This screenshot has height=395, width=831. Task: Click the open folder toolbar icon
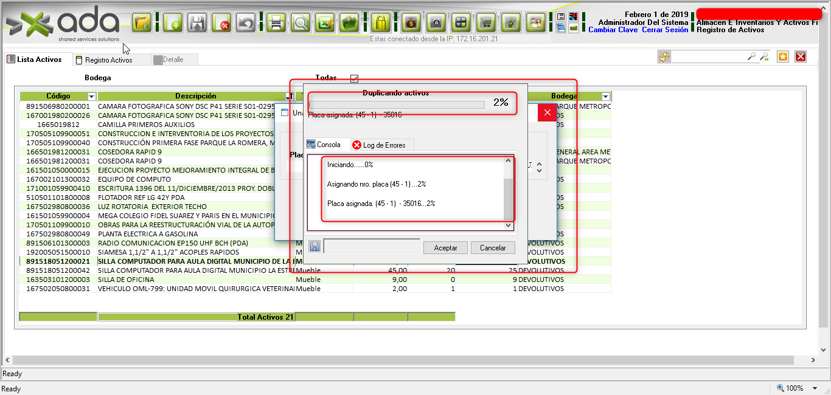[142, 23]
